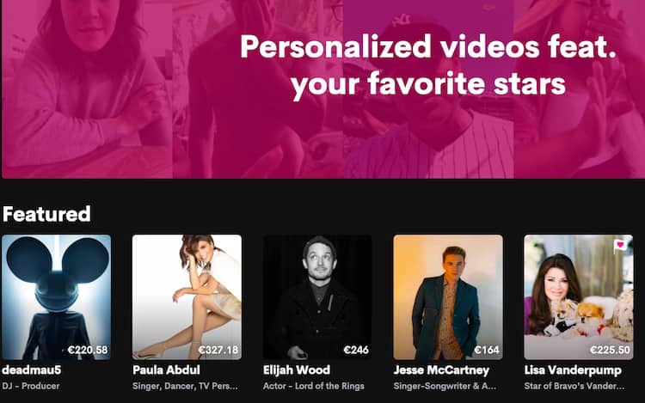Click the Paula Abdul name link
The width and height of the screenshot is (645, 403).
[x=166, y=369]
